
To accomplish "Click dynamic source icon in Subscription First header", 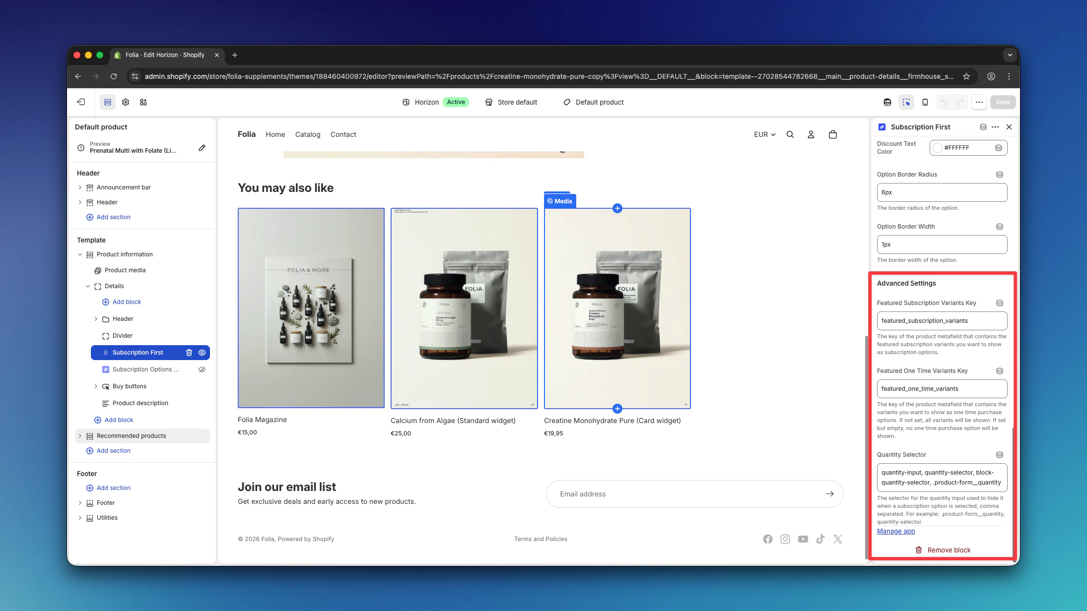I will tap(983, 127).
